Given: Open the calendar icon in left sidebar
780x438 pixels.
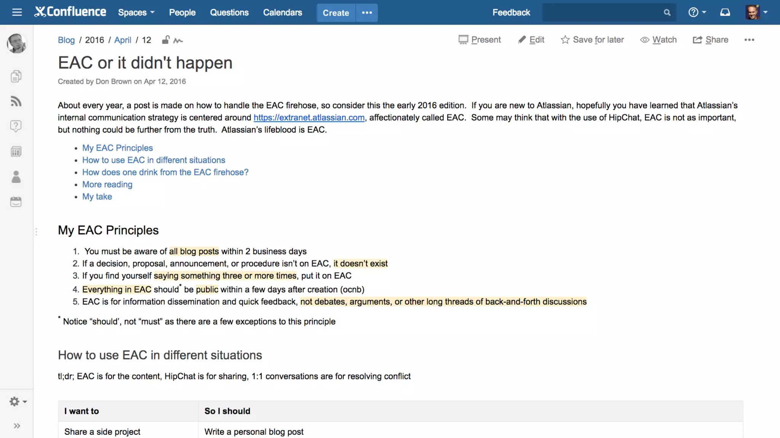Looking at the screenshot, I should (x=16, y=202).
